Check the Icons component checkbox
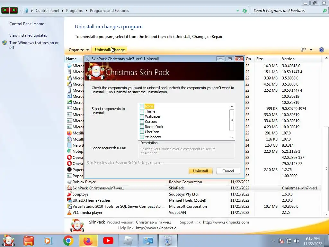The height and width of the screenshot is (247, 329). coord(142,106)
